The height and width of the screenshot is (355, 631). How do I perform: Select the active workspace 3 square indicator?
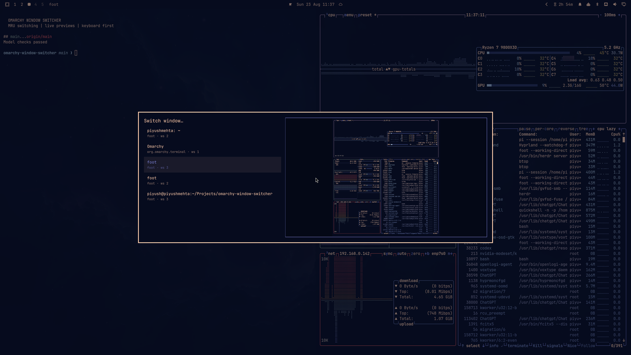29,4
